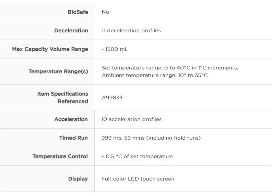Select '± 0.5 °C of set temperature' value

point(137,156)
